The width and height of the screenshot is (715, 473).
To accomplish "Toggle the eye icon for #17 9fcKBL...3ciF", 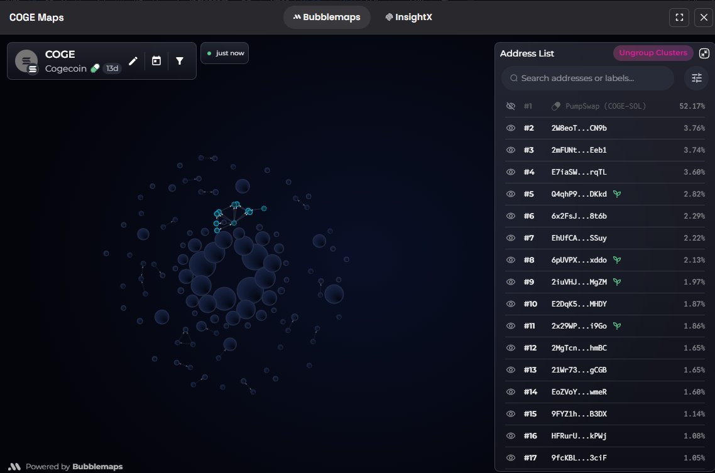I will [x=511, y=457].
